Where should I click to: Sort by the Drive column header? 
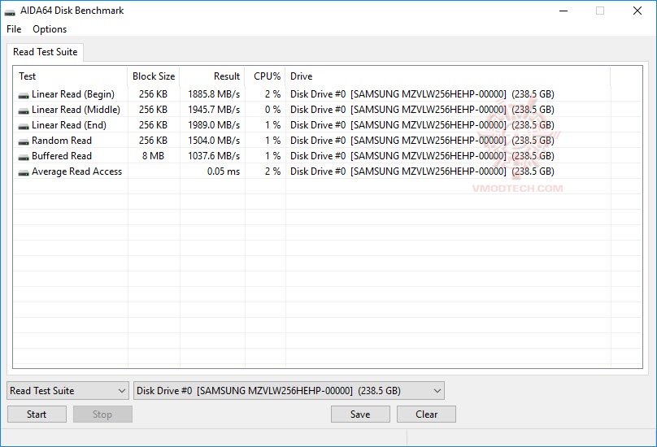pyautogui.click(x=448, y=76)
